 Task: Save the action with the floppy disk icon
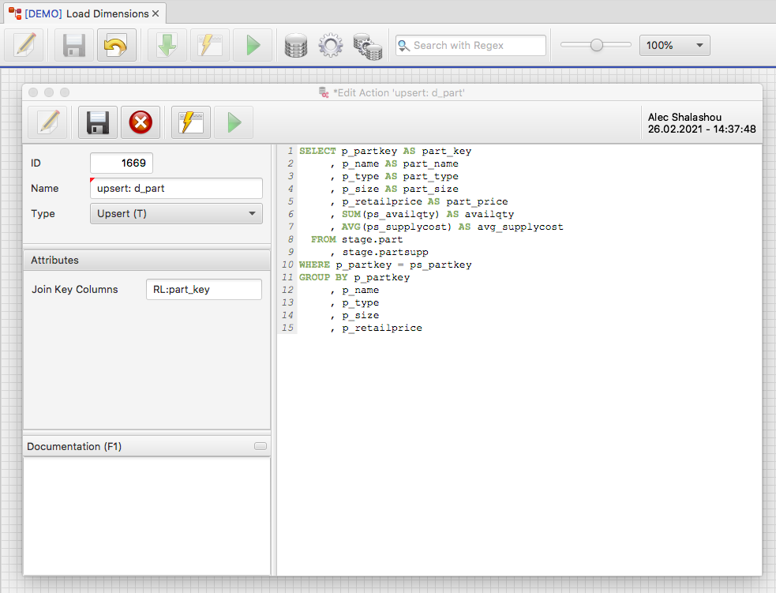point(98,122)
